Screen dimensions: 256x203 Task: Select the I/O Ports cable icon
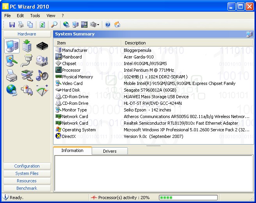tap(27, 61)
